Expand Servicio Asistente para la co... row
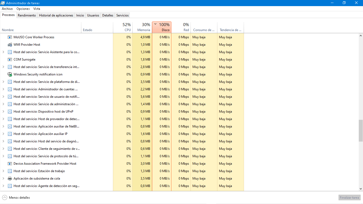Image resolution: width=363 pixels, height=204 pixels. tap(3, 52)
